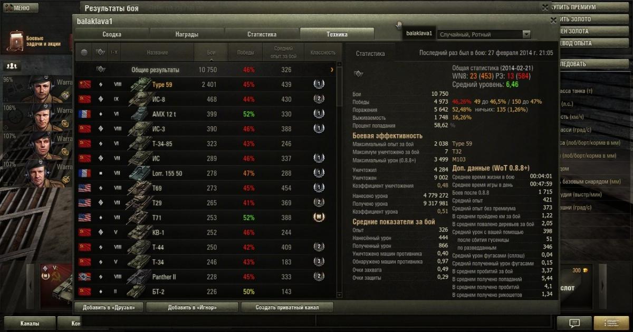Click the Panther II tank icon
Screen dimensions: 633x332
(140, 276)
